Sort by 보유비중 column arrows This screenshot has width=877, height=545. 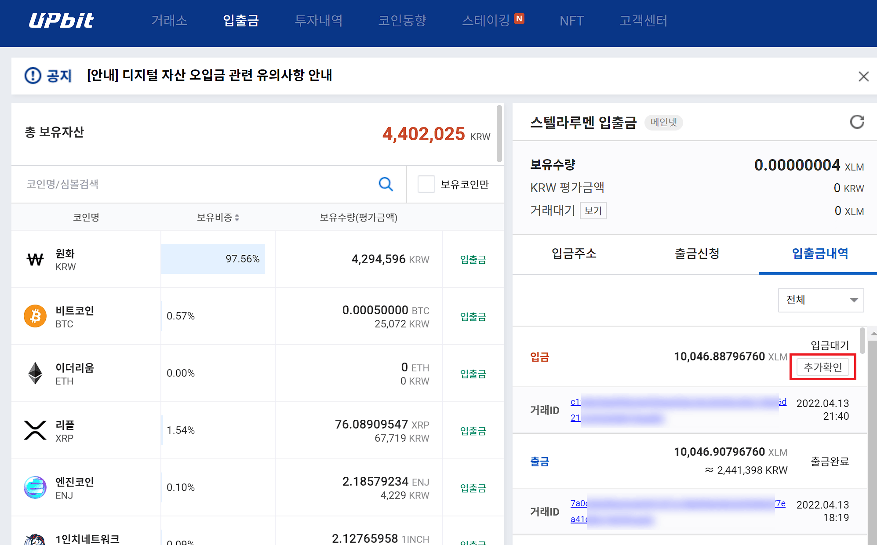[x=237, y=217]
